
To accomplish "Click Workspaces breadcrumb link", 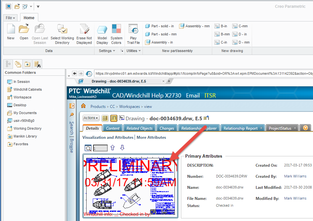I will point(129,107).
